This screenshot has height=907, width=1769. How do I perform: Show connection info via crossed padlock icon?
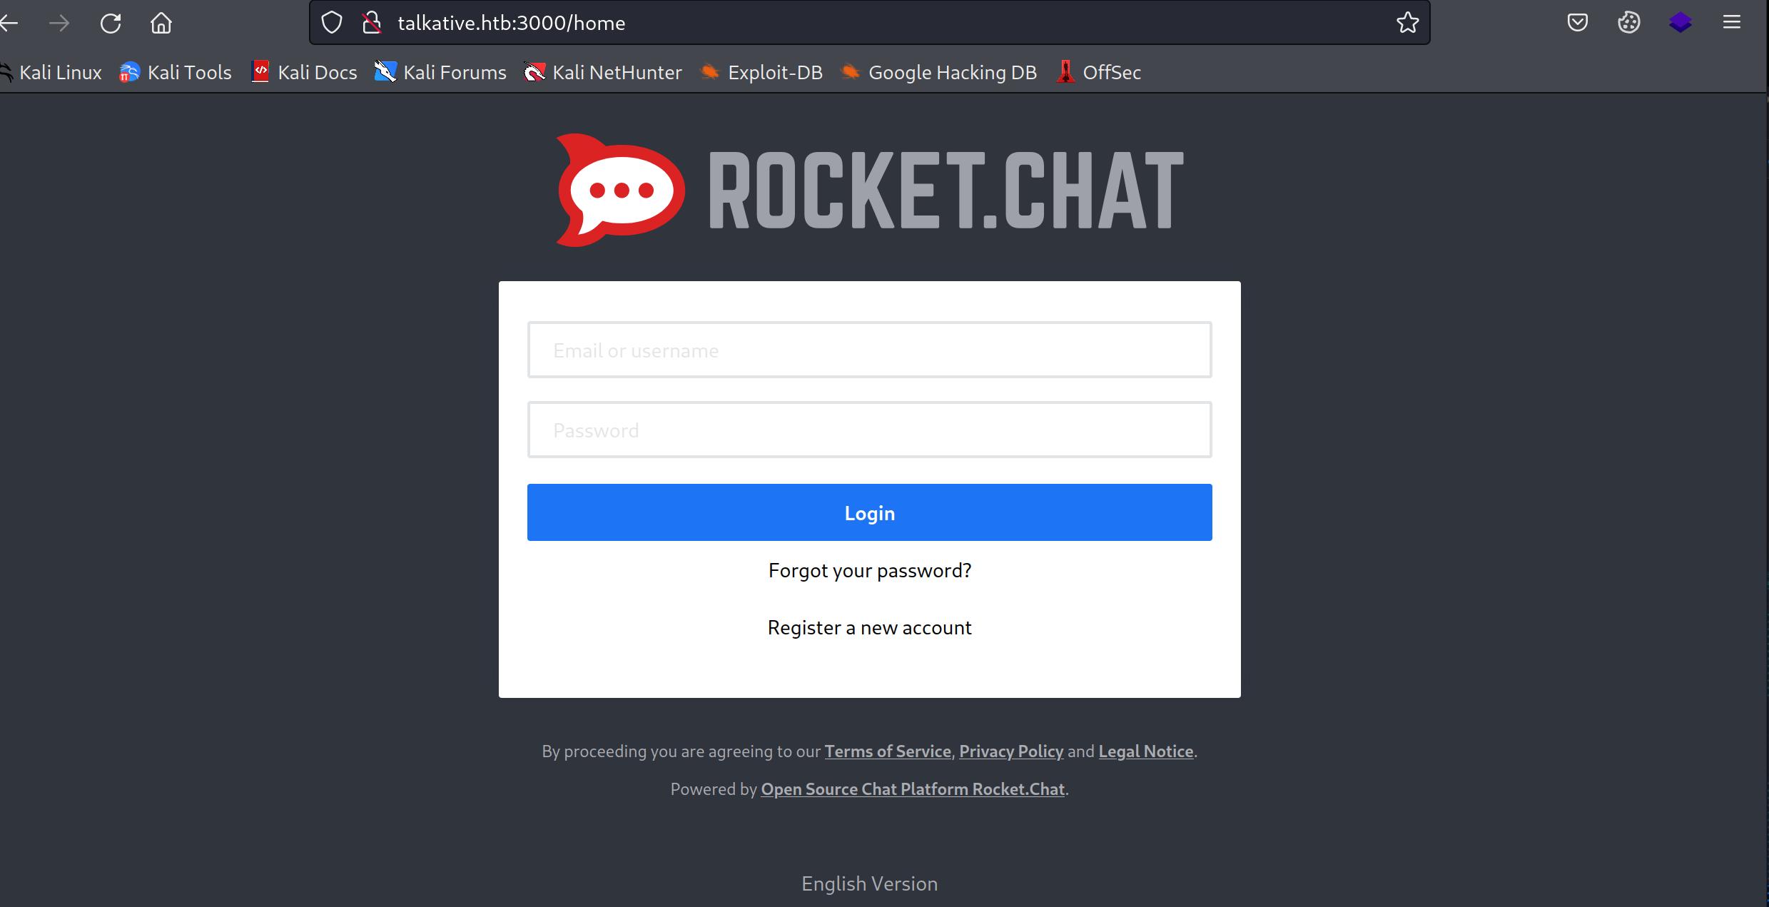pyautogui.click(x=371, y=23)
